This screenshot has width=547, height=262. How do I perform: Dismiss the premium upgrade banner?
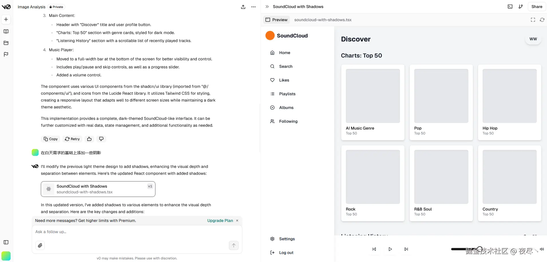[237, 221]
